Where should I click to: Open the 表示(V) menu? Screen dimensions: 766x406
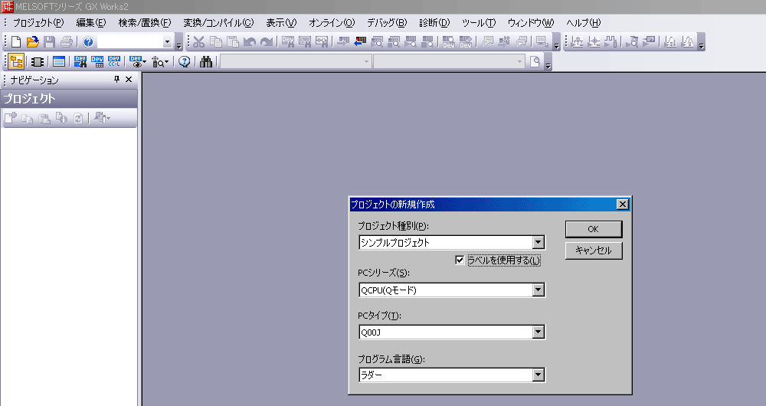coord(281,22)
